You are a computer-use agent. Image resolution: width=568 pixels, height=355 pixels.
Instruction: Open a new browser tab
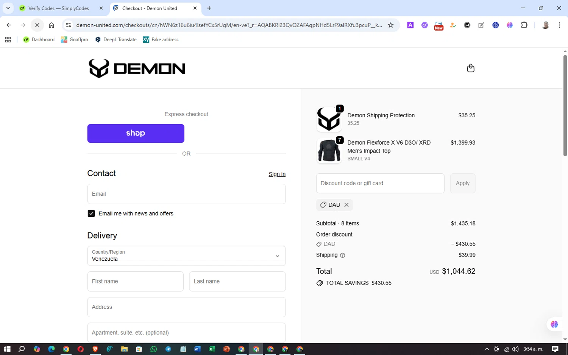click(x=209, y=8)
